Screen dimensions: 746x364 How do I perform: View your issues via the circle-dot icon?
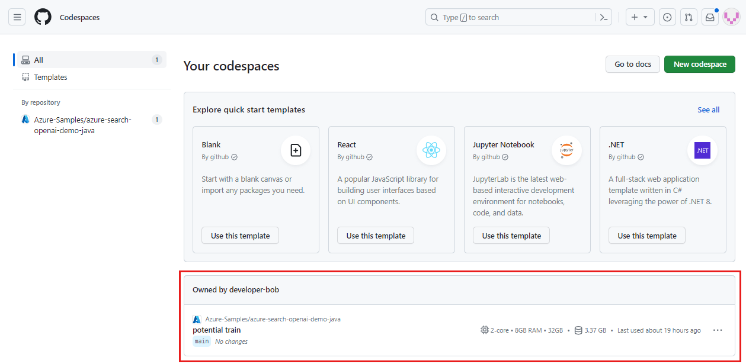pos(667,17)
